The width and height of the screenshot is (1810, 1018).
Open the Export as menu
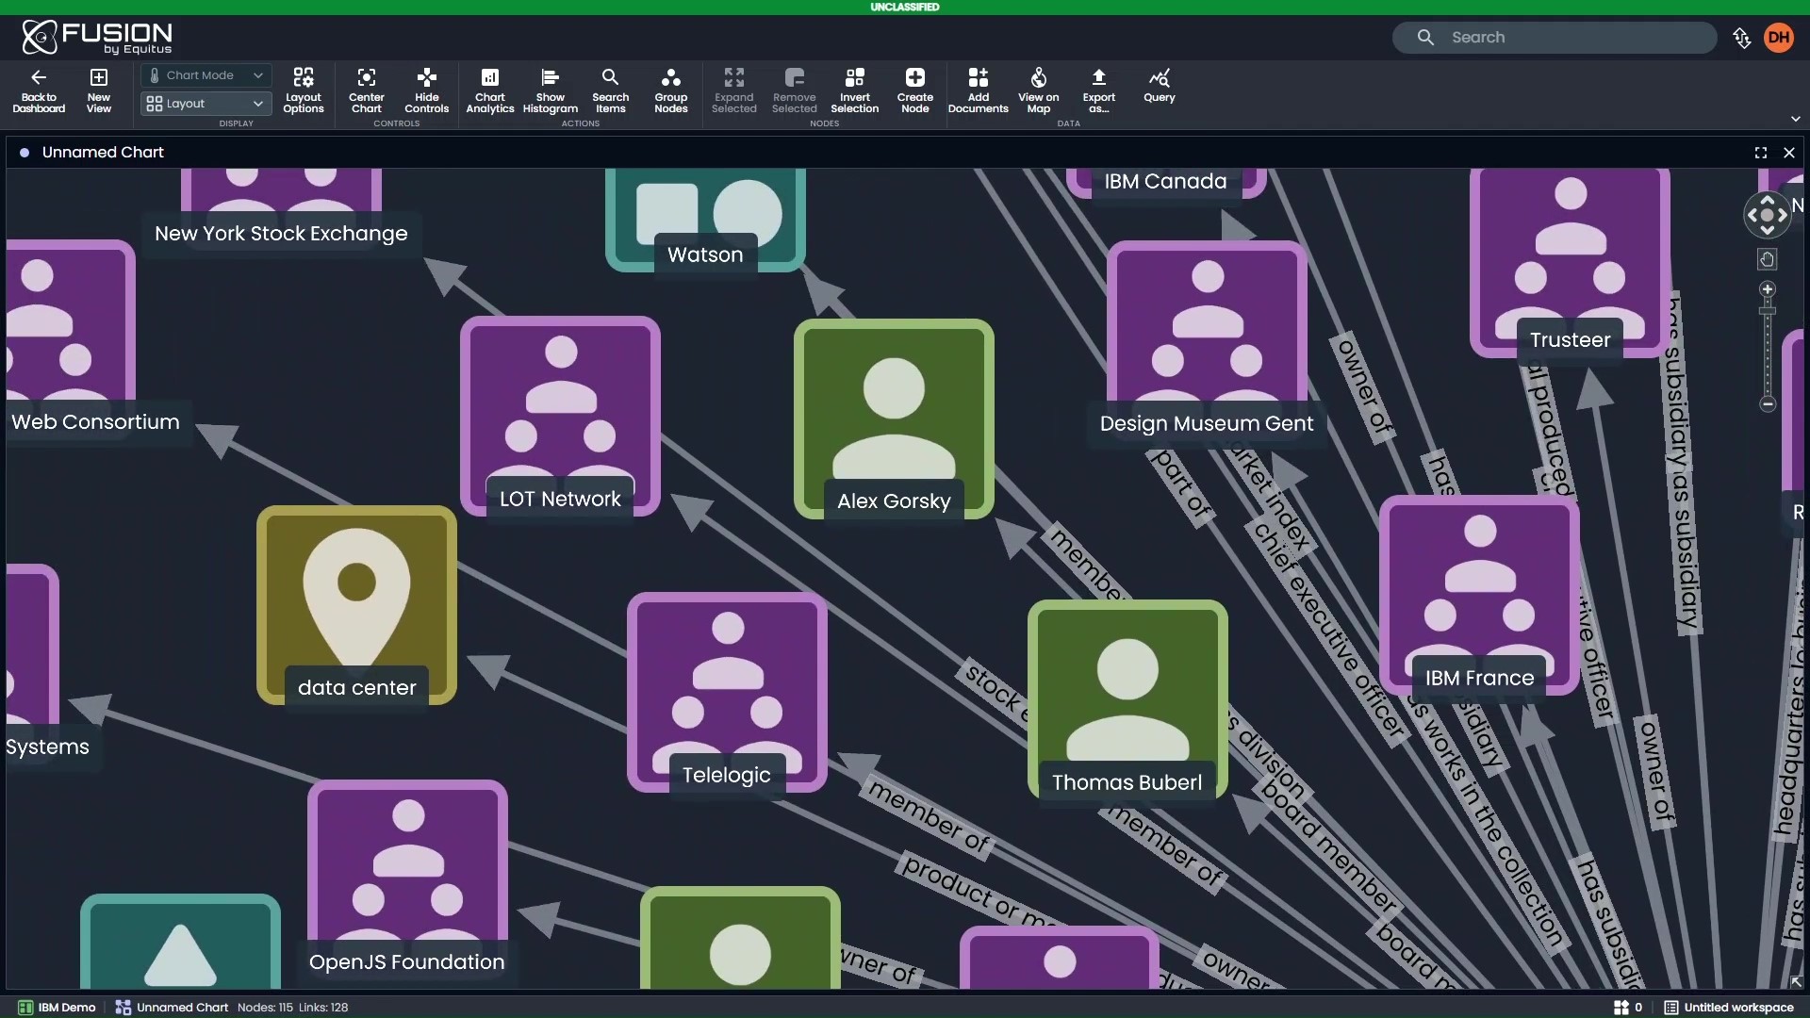click(1099, 90)
